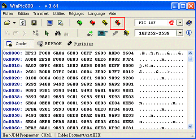Viewport: 196px width, 139px height.
Task: Click the checked-document verify icon
Action: pos(61,23)
